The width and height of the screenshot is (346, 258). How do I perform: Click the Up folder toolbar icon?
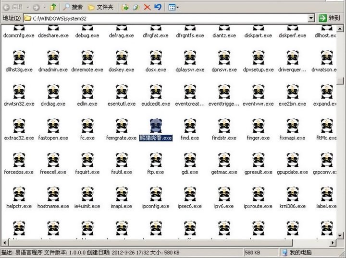[x=54, y=7]
